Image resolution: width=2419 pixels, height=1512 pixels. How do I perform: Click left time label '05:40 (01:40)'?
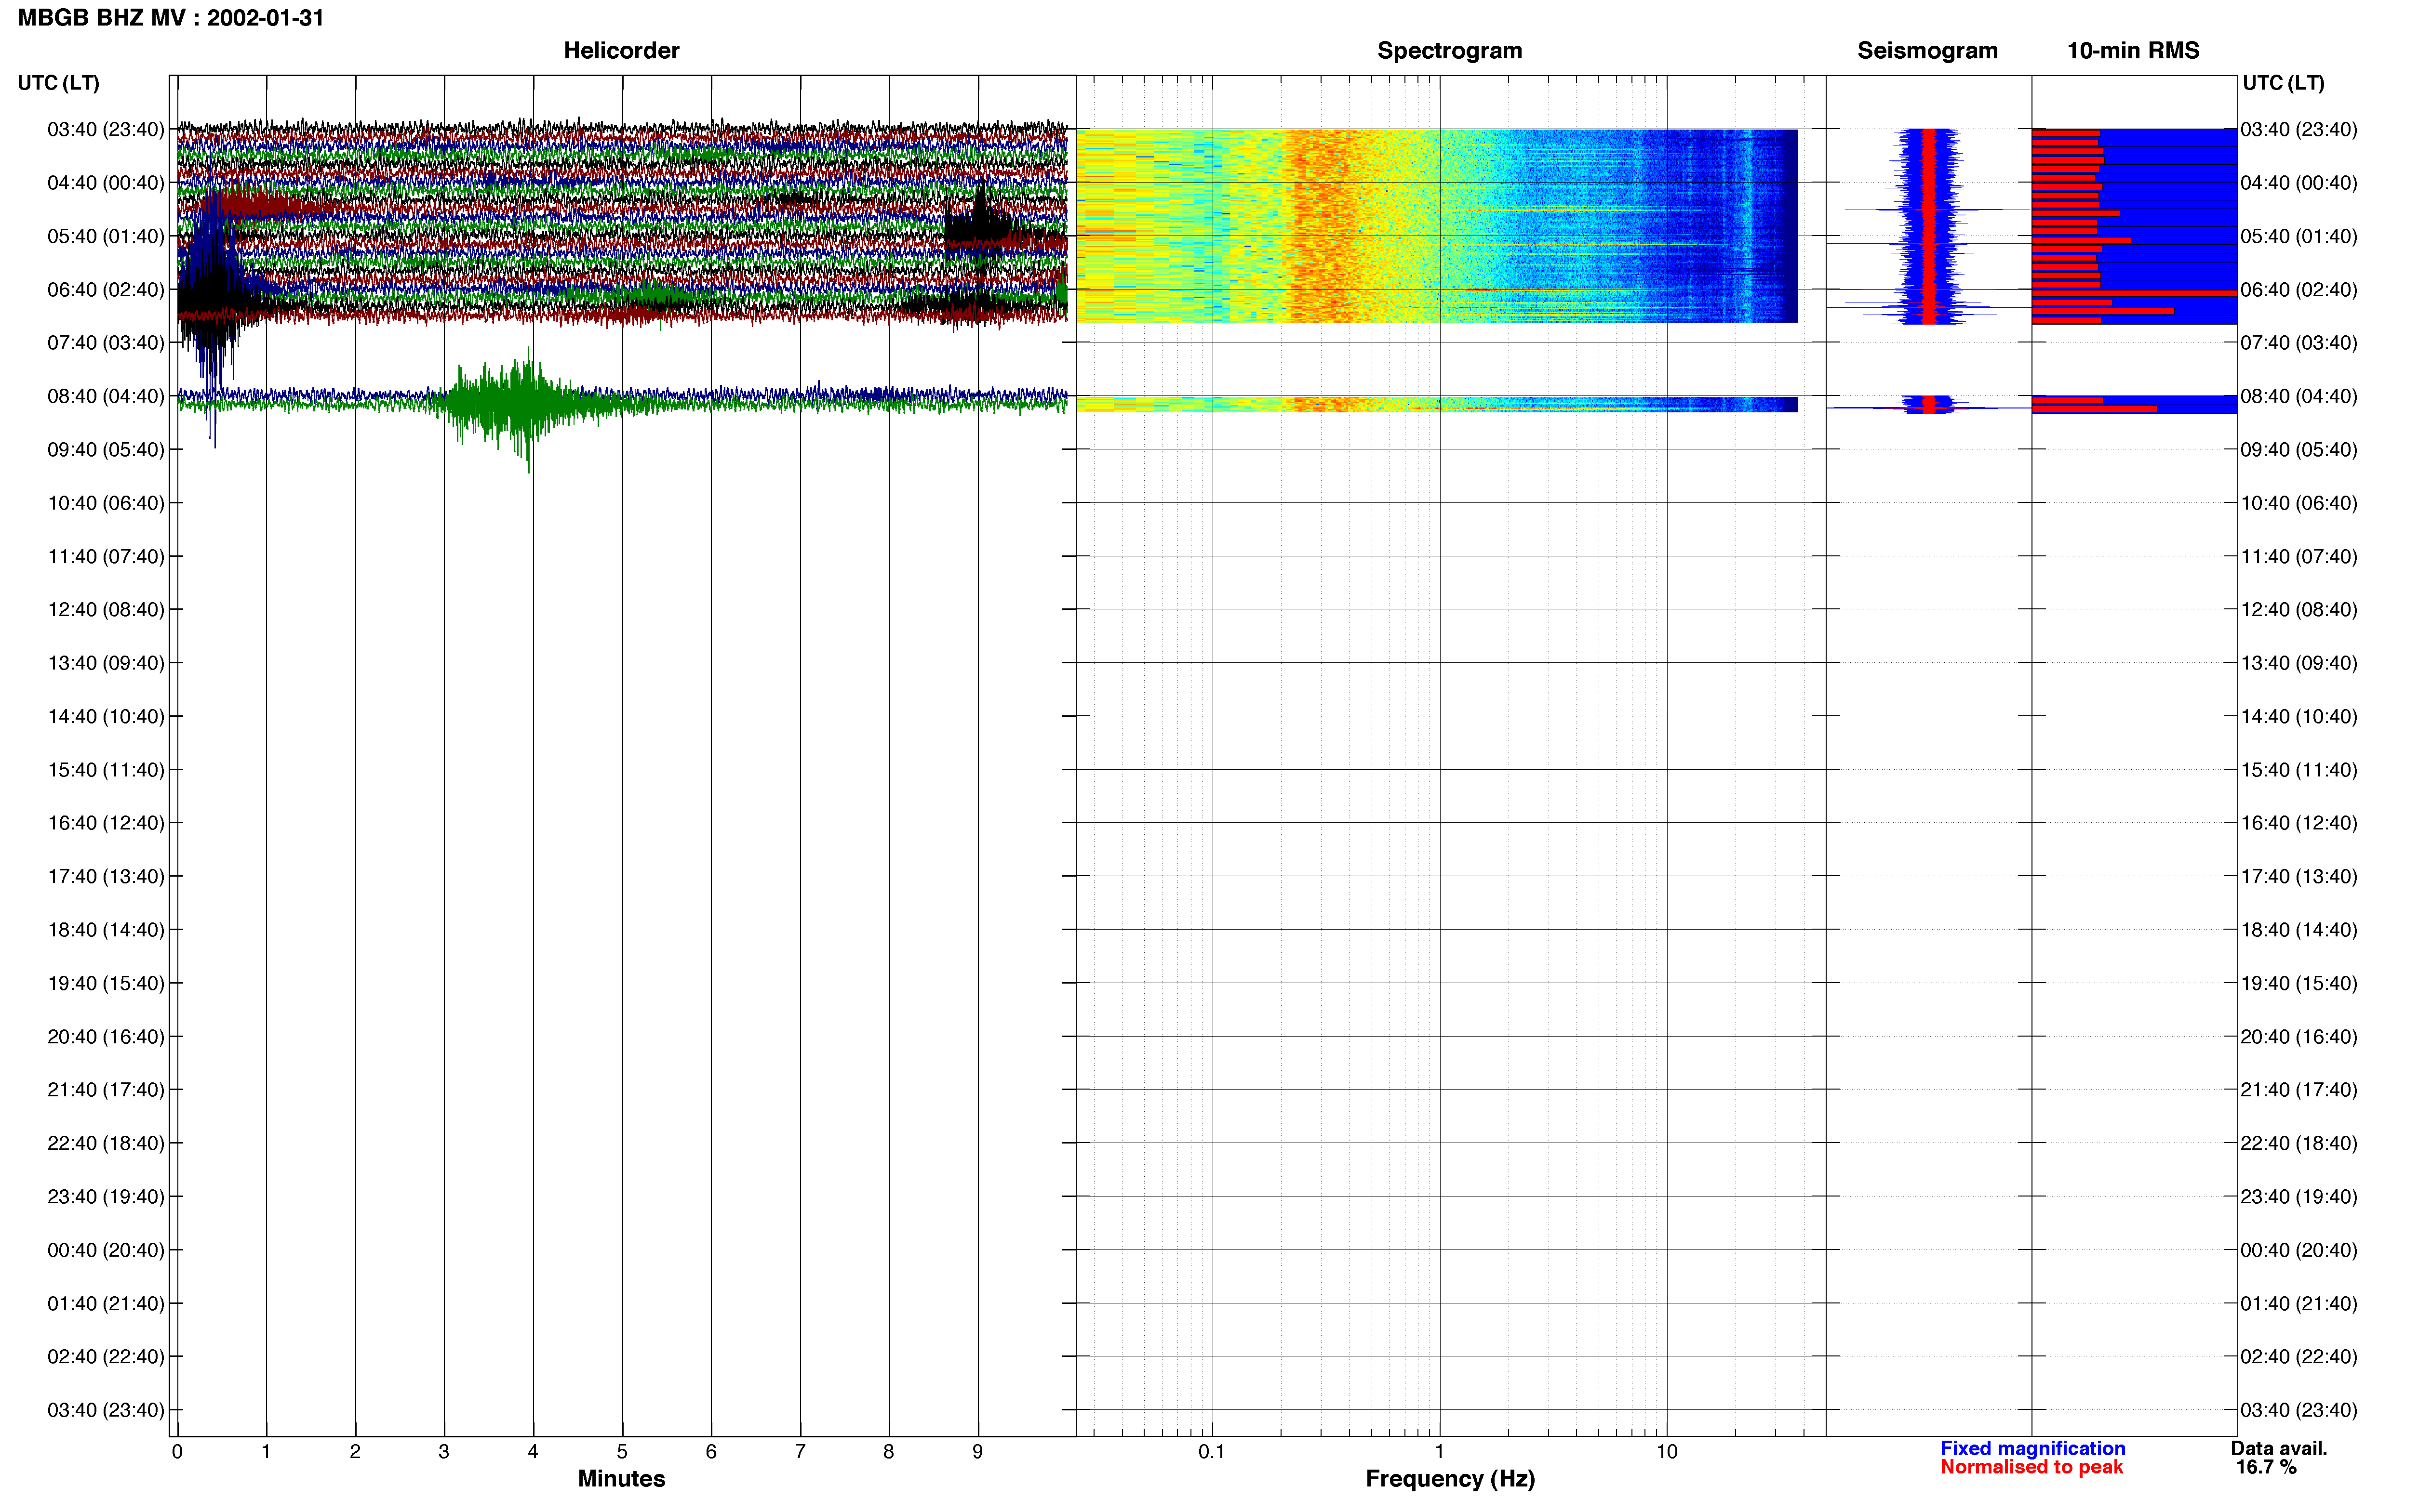coord(106,236)
